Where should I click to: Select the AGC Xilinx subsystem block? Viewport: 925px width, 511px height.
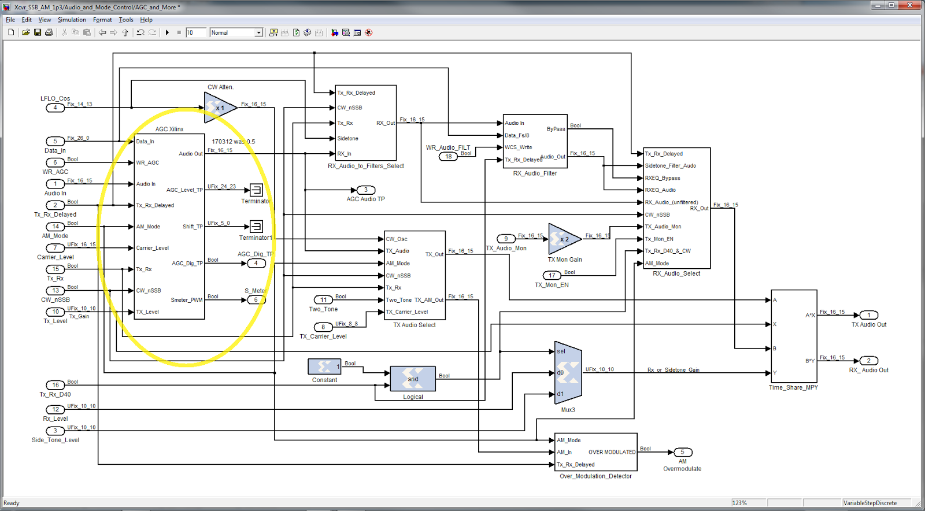point(169,227)
